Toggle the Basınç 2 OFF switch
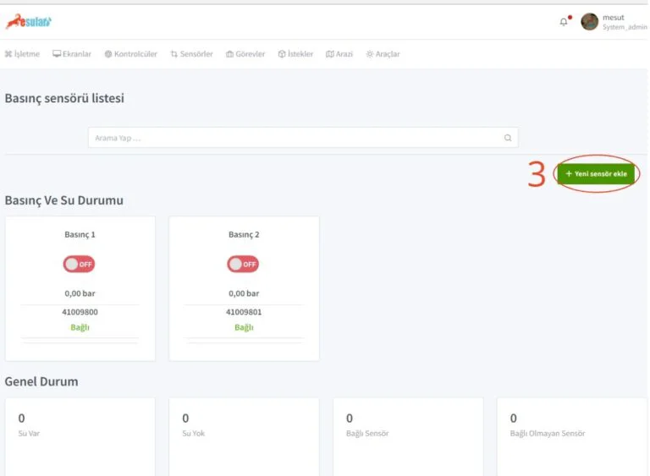Screen dimensions: 650x476 (243, 264)
